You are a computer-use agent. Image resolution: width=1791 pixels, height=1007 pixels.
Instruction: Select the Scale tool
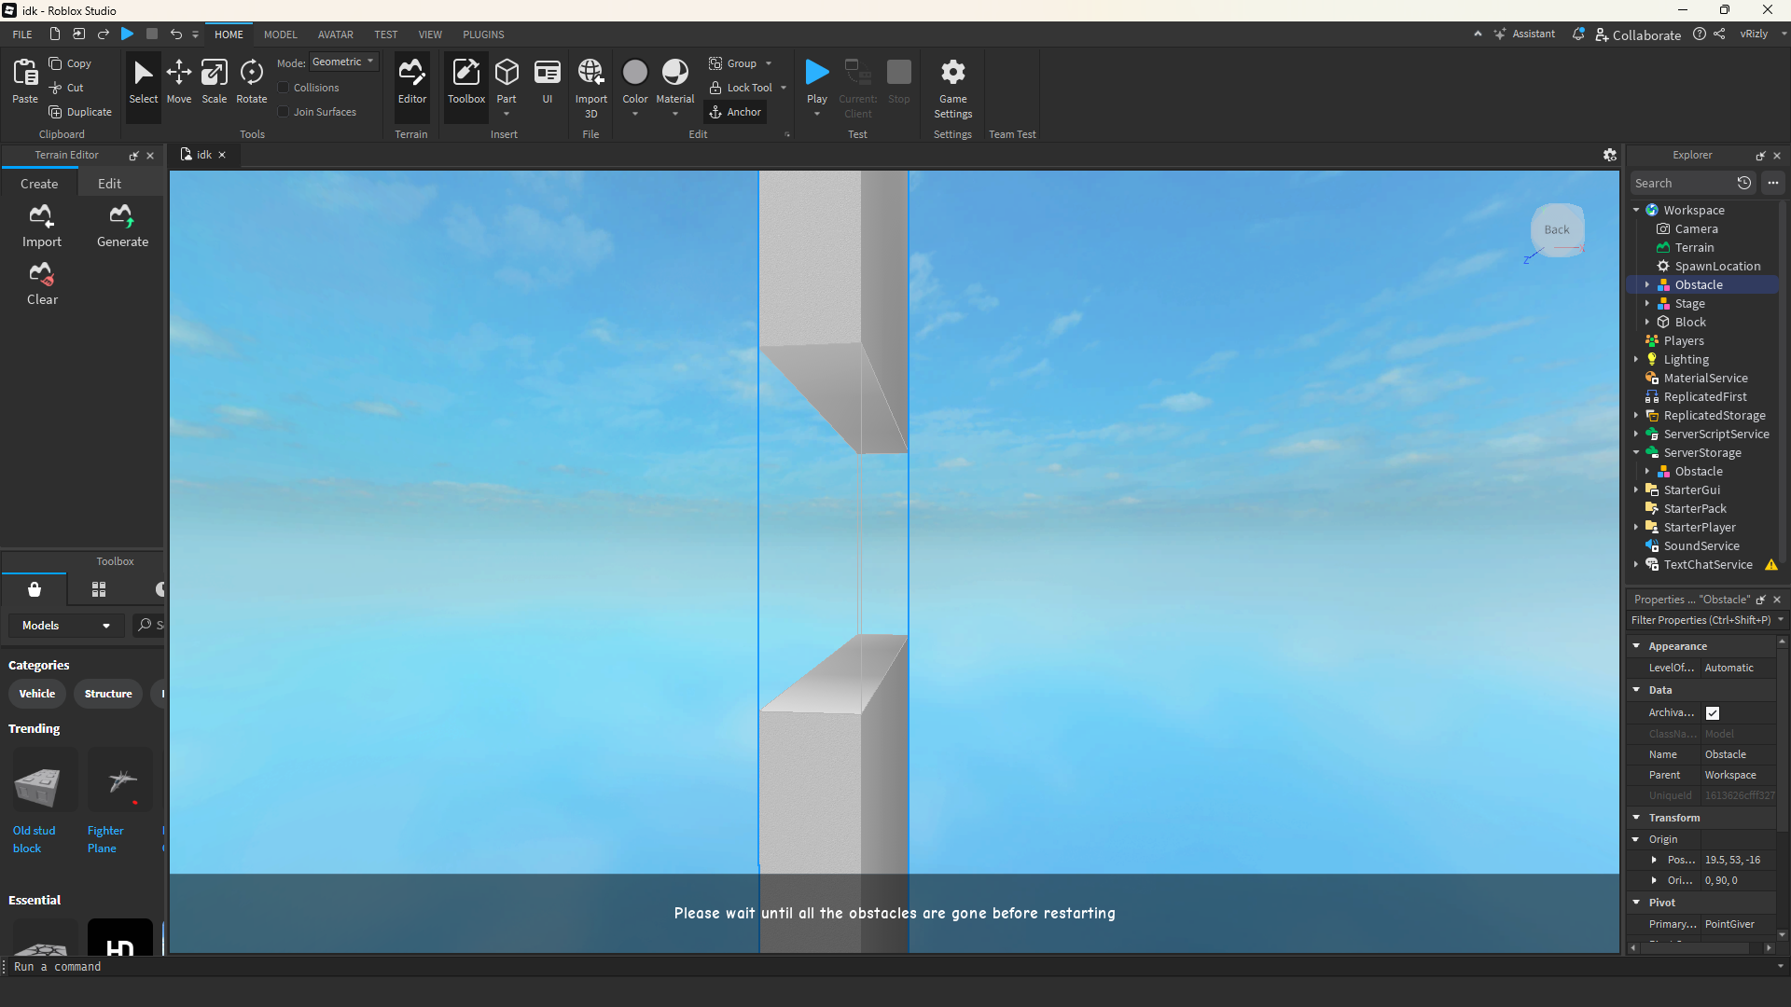(x=214, y=82)
